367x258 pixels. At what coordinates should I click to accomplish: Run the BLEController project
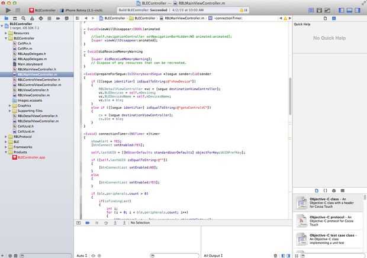(8, 10)
